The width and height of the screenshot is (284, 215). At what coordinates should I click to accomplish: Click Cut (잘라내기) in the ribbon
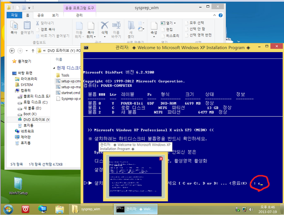click(45, 23)
